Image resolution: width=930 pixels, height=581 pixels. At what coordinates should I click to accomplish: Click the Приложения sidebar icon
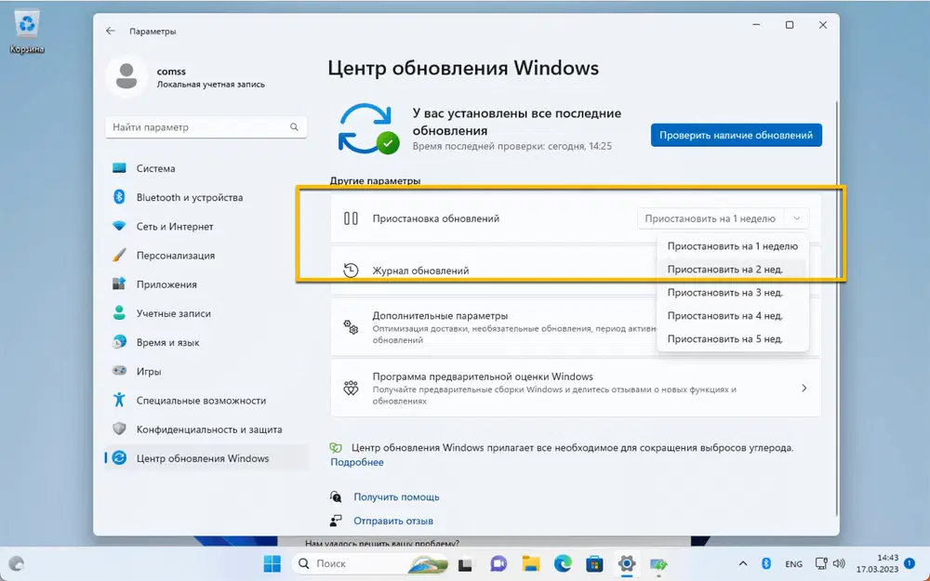pos(119,284)
